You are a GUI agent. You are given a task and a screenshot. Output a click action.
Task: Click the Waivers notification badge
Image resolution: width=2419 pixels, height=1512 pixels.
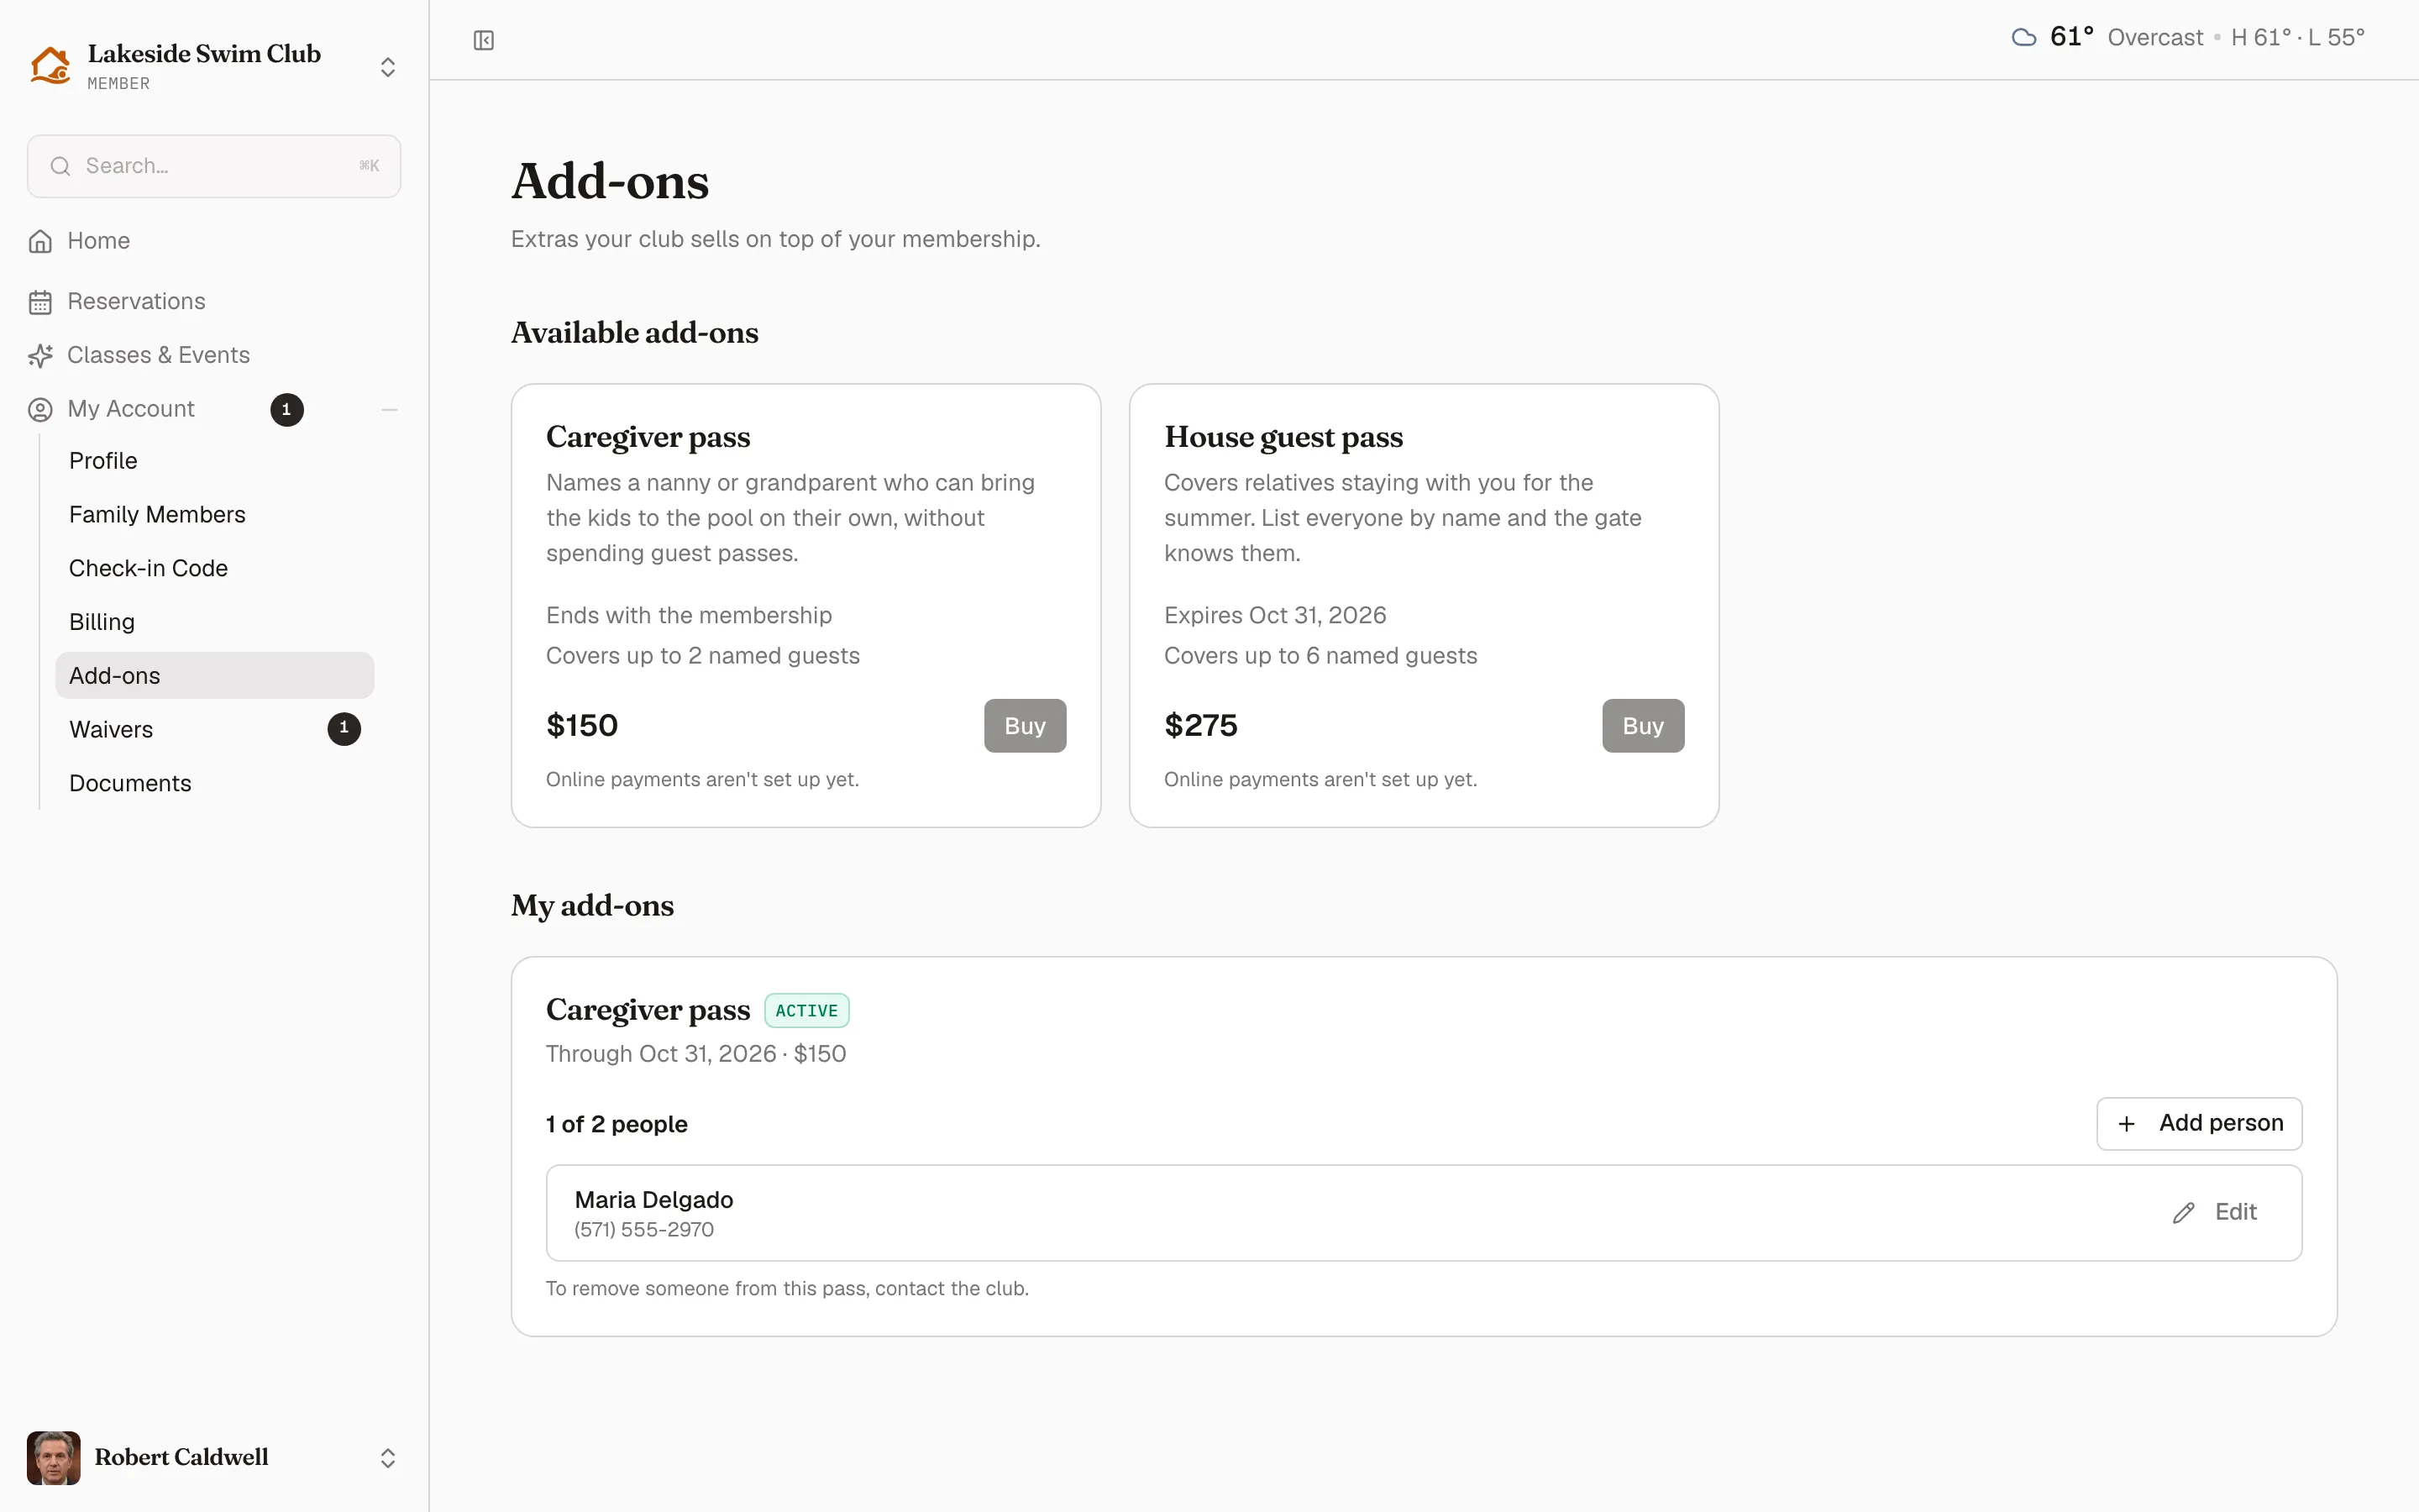pos(344,729)
